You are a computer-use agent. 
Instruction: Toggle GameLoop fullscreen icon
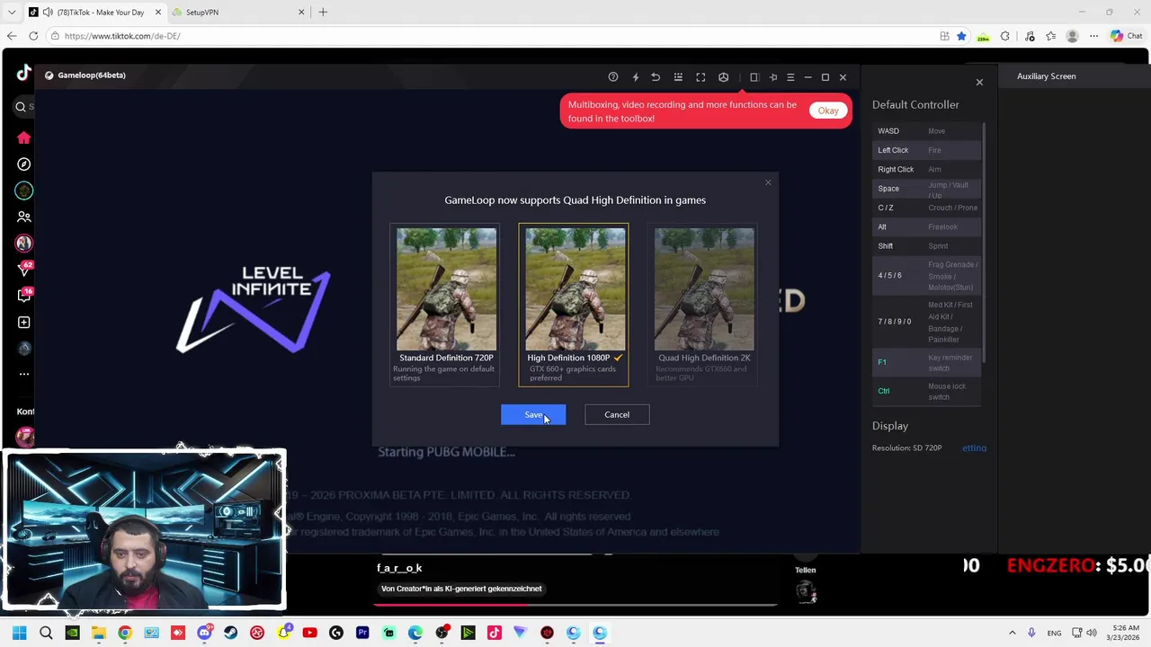pyautogui.click(x=700, y=77)
